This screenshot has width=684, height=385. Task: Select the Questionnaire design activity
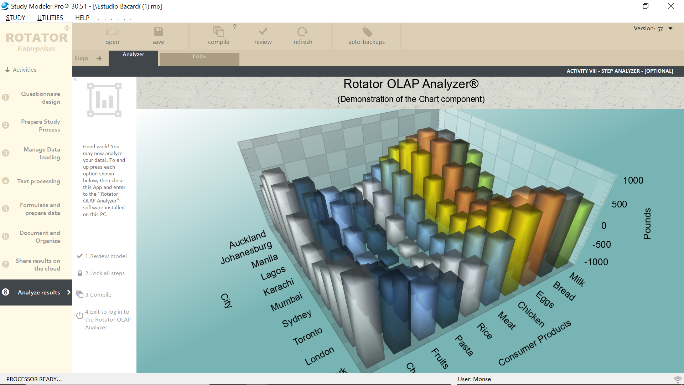pyautogui.click(x=40, y=97)
